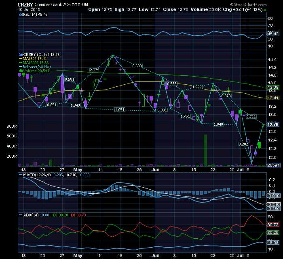Click the 0.851 retrace label
283x259 pixels.
point(52,105)
